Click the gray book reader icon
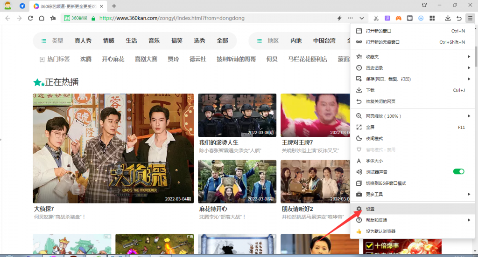This screenshot has height=257, width=478. click(410, 18)
